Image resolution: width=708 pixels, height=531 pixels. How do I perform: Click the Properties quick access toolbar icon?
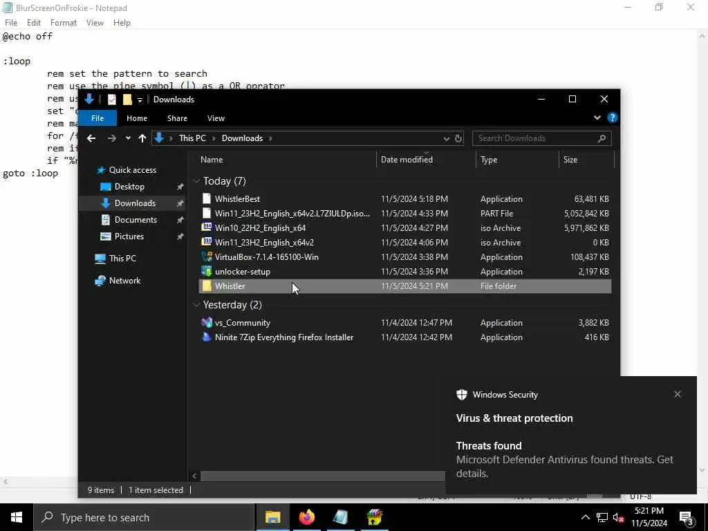(x=112, y=100)
